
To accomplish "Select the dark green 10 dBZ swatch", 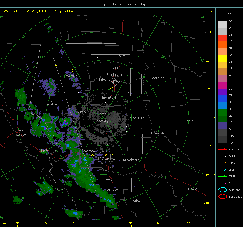I will pyautogui.click(x=222, y=119).
